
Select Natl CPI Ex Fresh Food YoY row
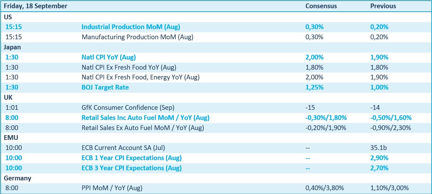click(216, 67)
